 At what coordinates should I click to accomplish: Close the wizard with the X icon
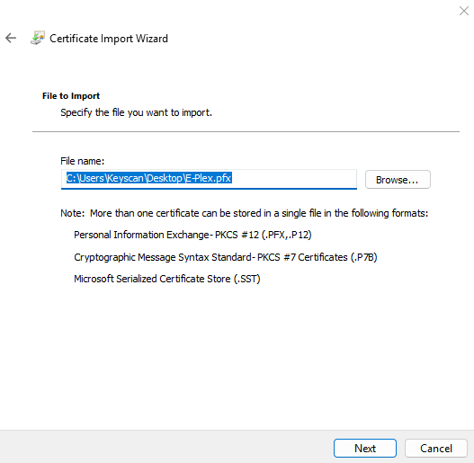(x=464, y=11)
